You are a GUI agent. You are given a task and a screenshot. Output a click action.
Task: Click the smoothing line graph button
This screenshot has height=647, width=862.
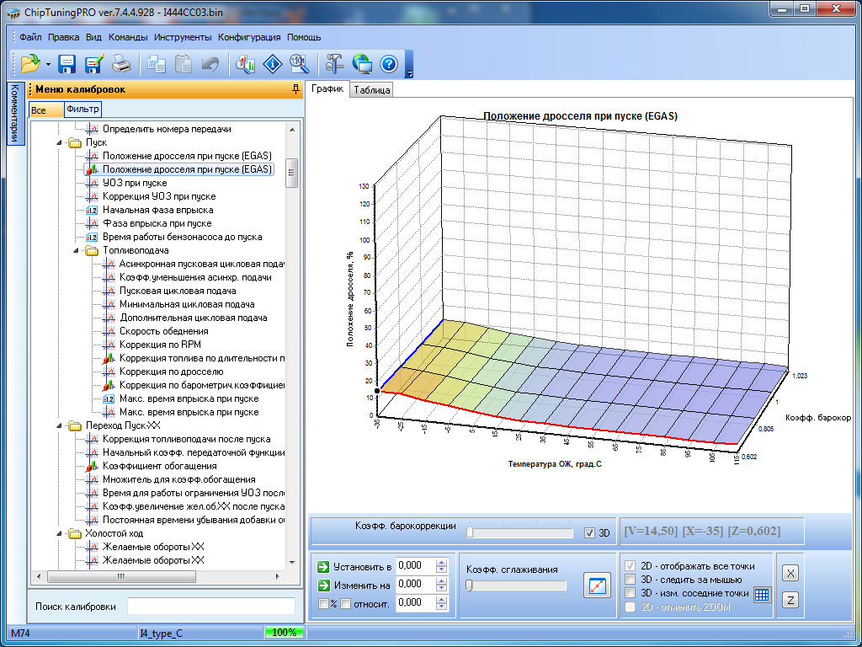click(x=596, y=586)
